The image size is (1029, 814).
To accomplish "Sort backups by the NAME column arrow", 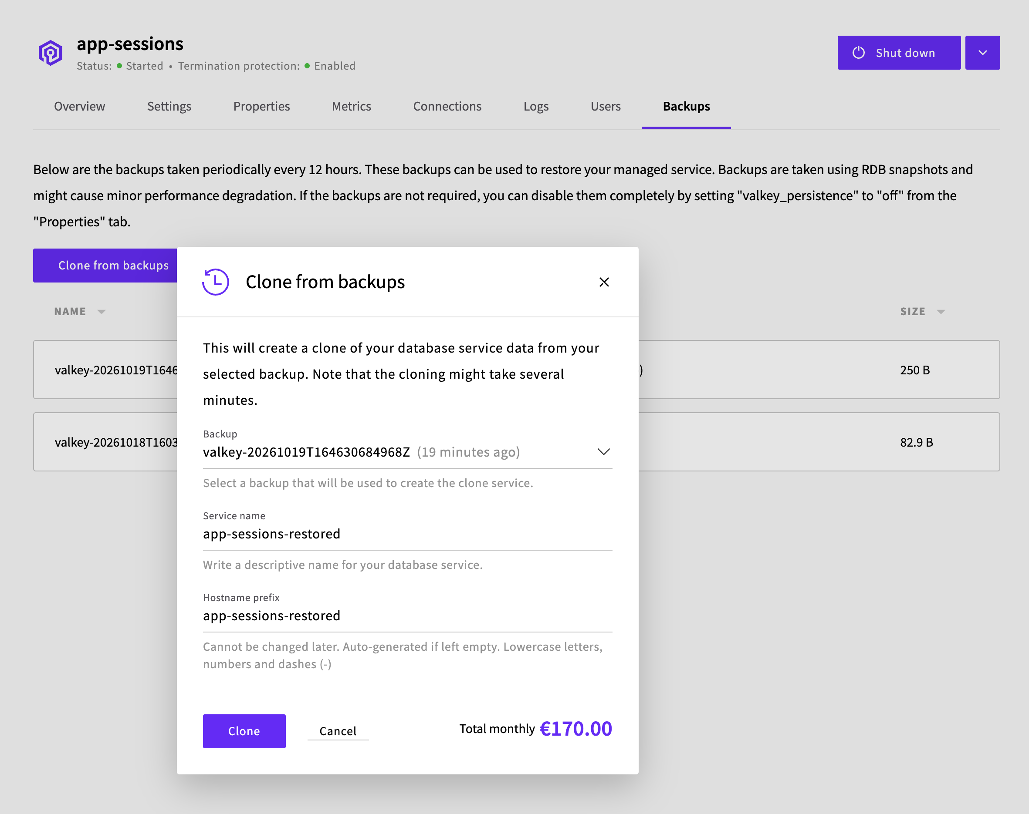I will 101,312.
